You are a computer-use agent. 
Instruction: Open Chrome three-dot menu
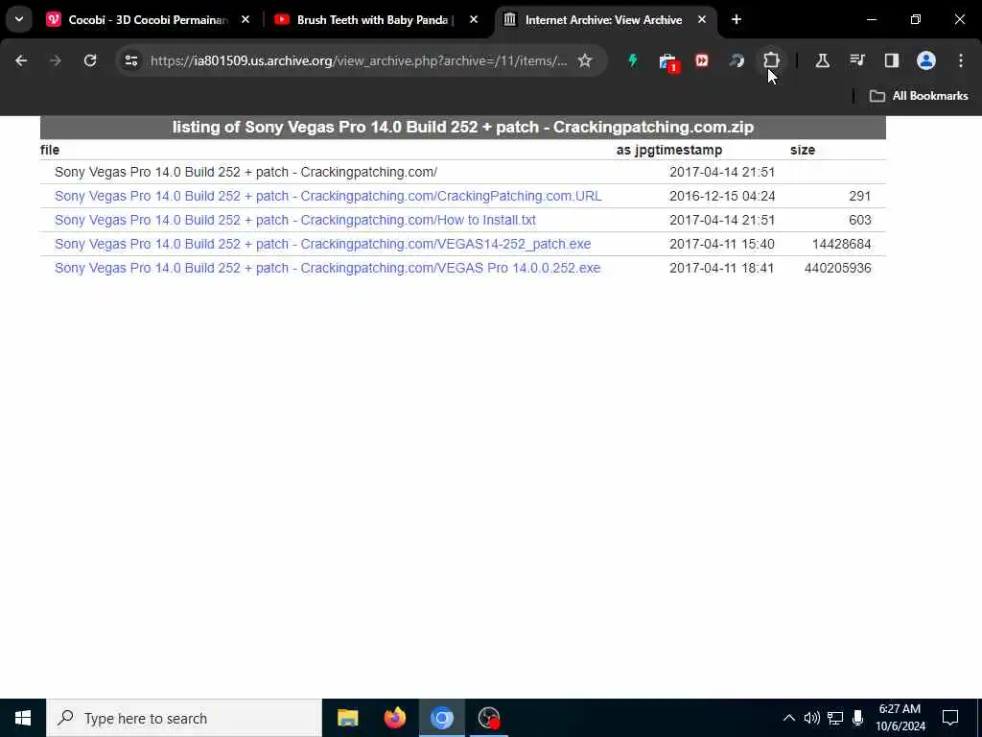961,60
